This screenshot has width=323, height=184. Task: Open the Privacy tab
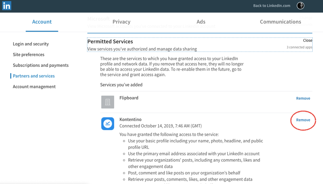tap(121, 22)
